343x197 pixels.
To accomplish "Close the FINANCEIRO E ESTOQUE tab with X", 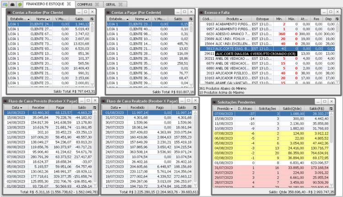I will [69, 4].
